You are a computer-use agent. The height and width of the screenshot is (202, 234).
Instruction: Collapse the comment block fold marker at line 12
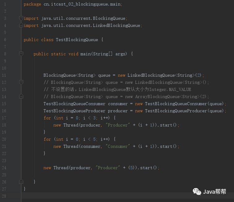[21, 82]
